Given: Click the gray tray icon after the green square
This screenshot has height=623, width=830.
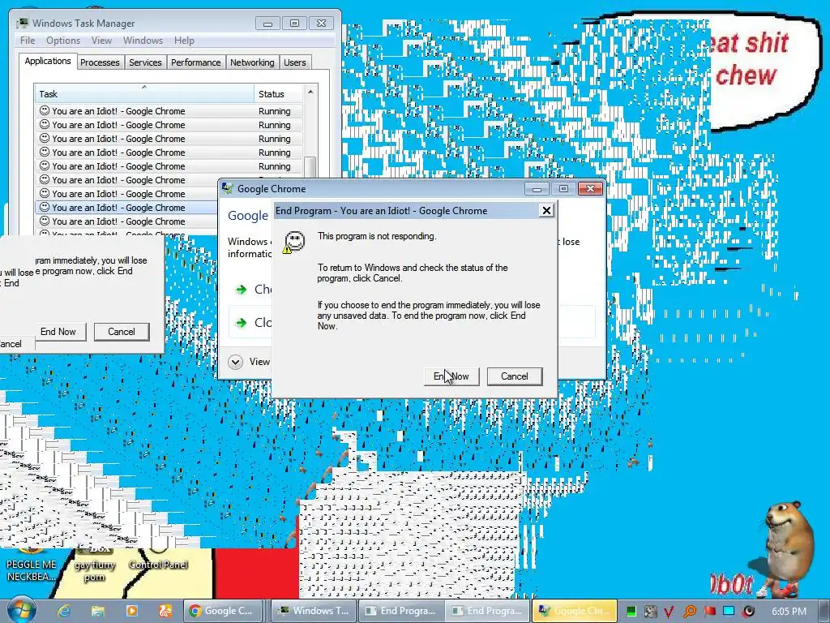Looking at the screenshot, I should [x=649, y=612].
